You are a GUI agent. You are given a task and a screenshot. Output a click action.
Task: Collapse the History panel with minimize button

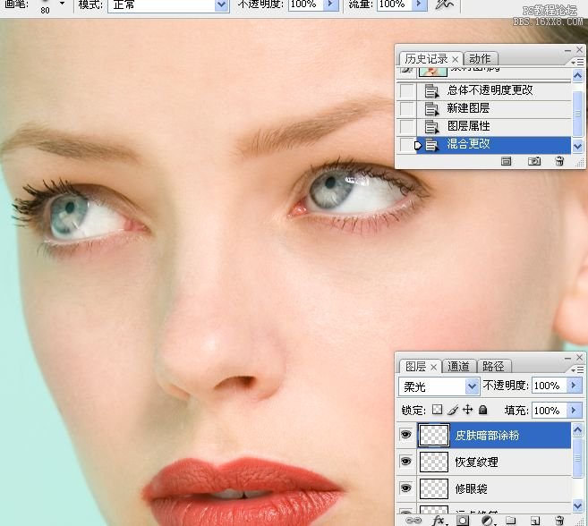pyautogui.click(x=567, y=50)
